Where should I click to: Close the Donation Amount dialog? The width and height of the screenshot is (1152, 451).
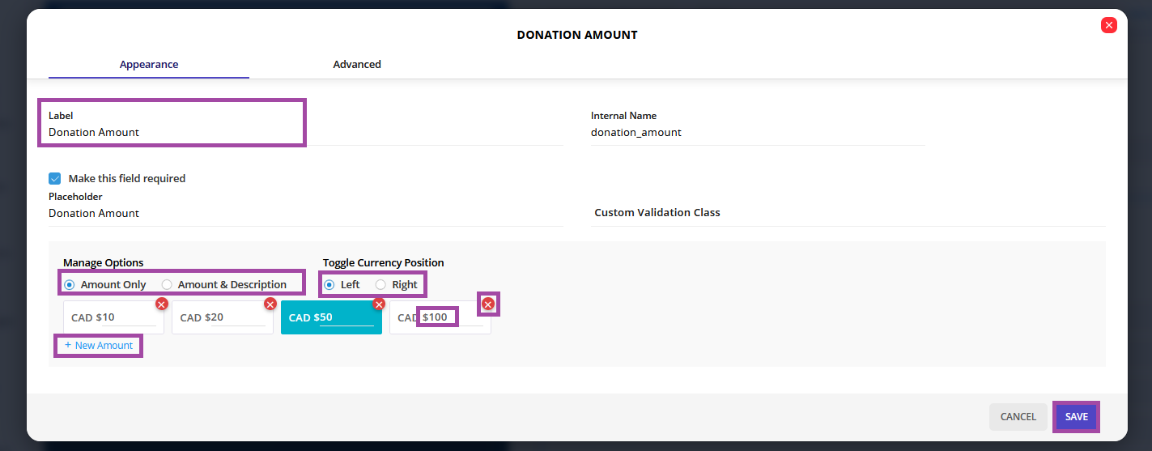(1109, 25)
